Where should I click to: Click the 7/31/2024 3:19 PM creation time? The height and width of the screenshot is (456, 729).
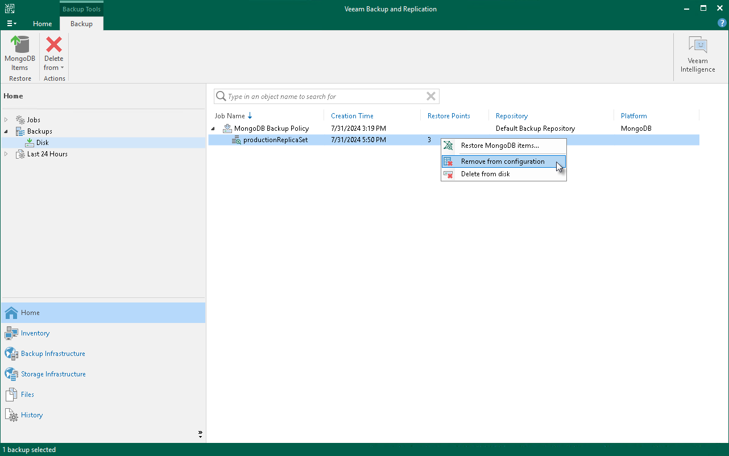click(358, 128)
